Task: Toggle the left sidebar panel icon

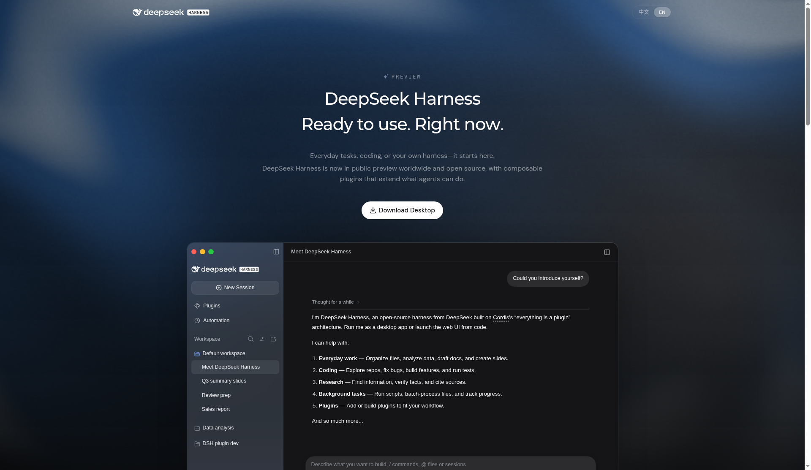Action: [276, 252]
